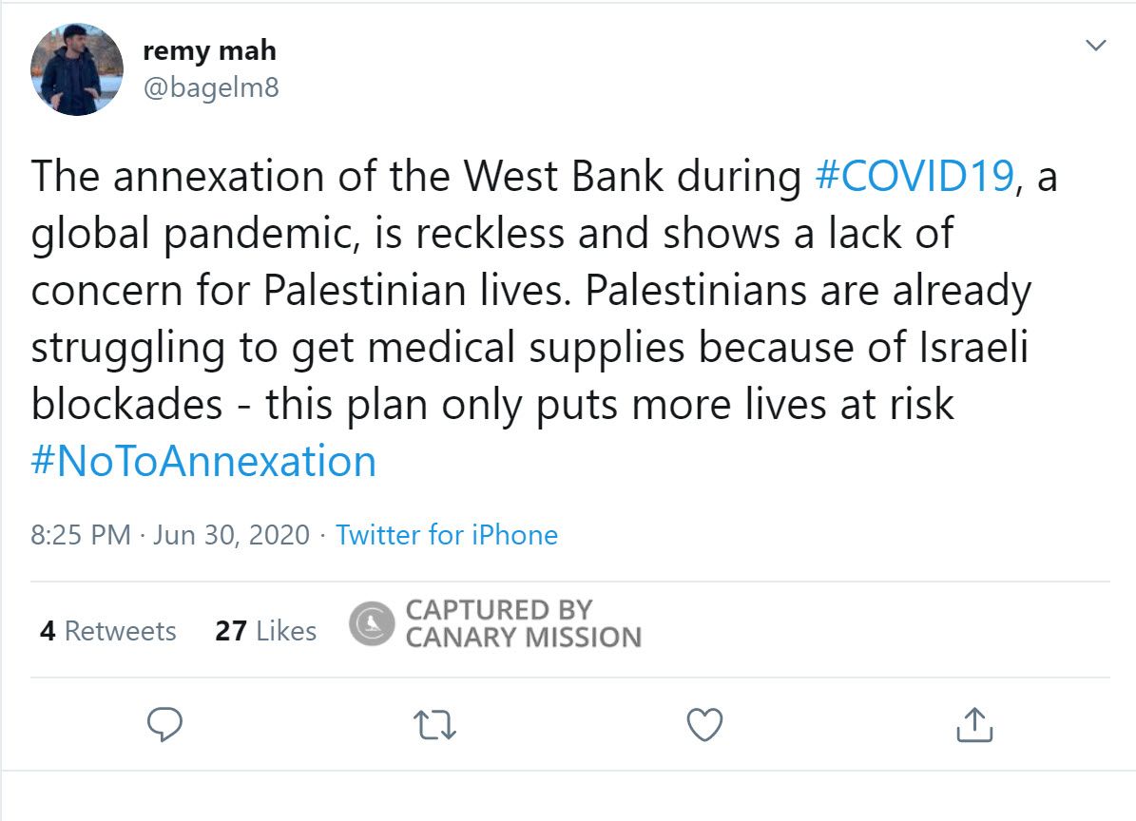1136x821 pixels.
Task: Click the Canary Mission bird logo
Action: pos(371,623)
